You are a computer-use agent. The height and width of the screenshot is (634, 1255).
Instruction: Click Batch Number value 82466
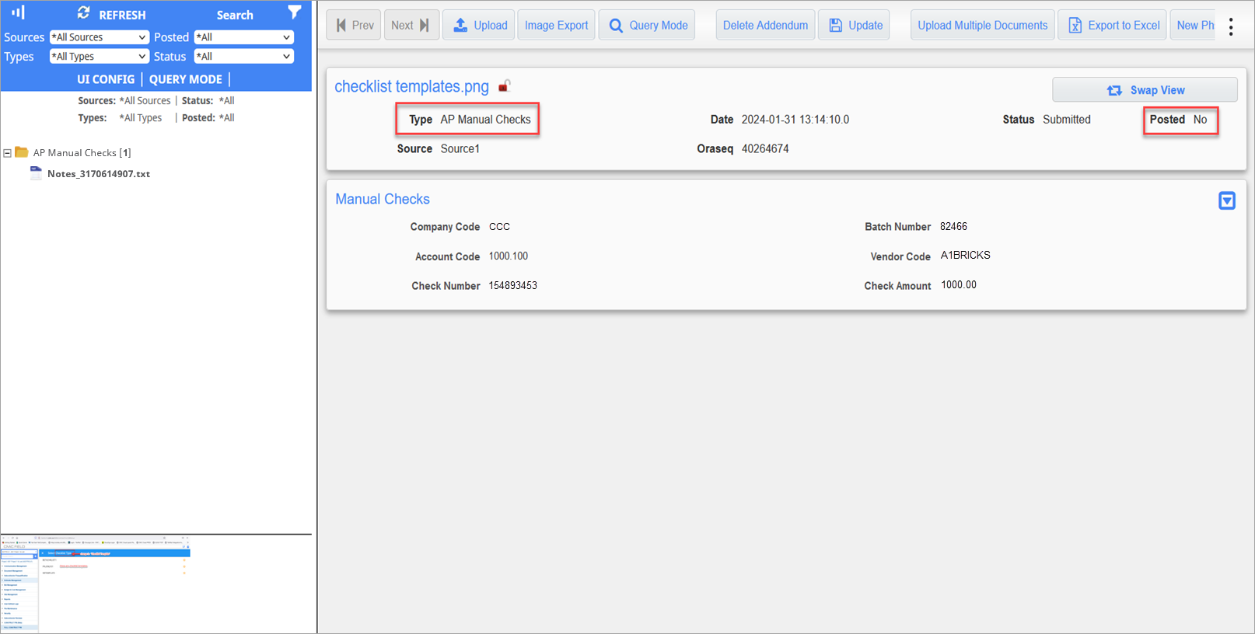(953, 227)
